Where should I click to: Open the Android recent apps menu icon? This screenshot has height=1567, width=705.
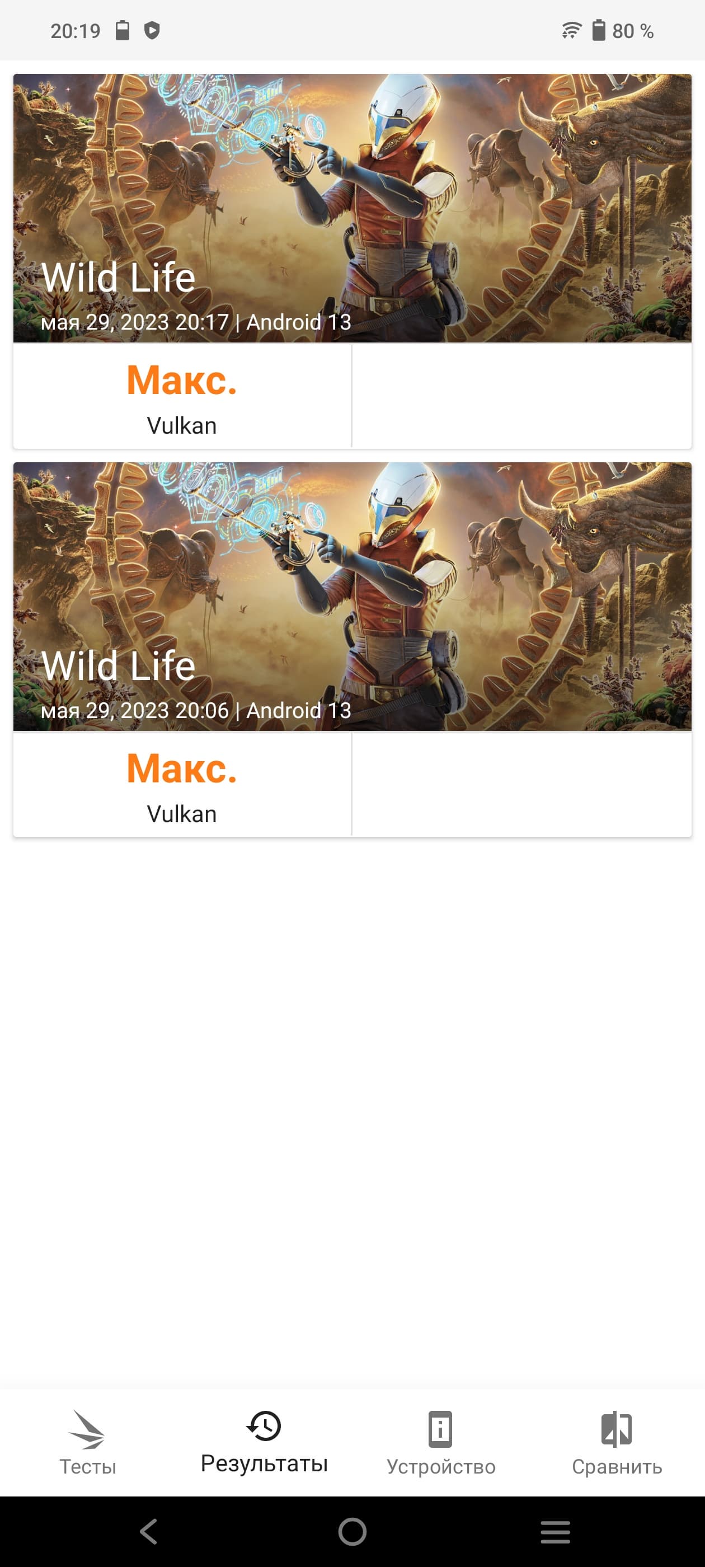tap(556, 1531)
